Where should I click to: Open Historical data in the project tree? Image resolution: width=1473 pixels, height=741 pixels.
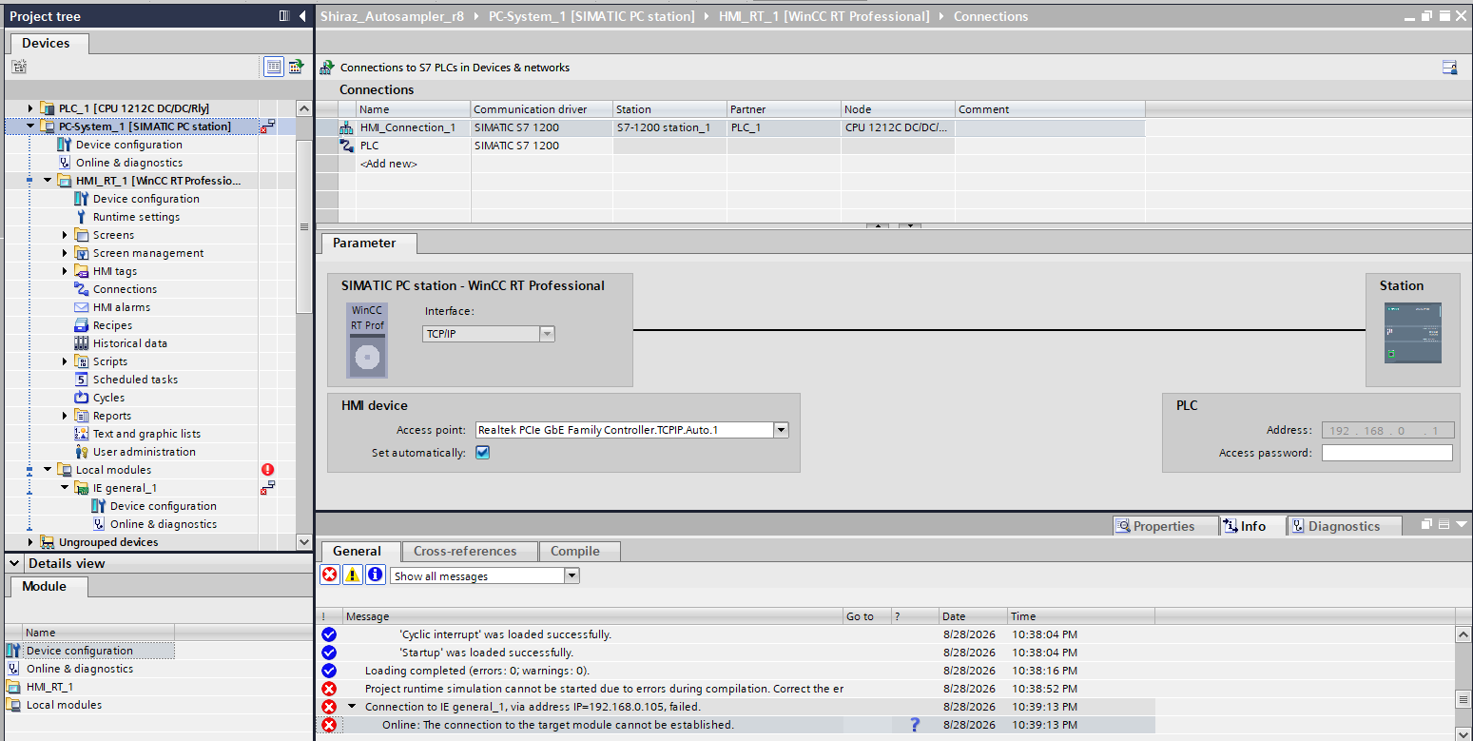[129, 343]
